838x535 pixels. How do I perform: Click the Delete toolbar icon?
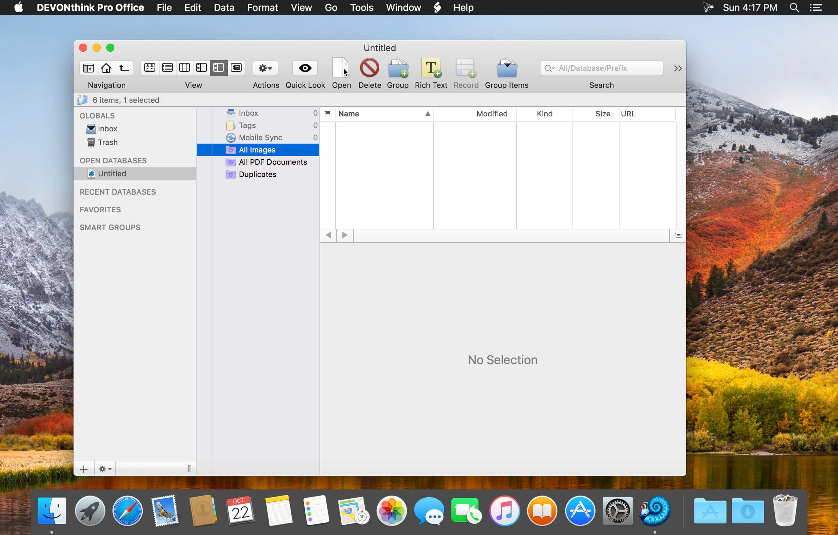[369, 67]
